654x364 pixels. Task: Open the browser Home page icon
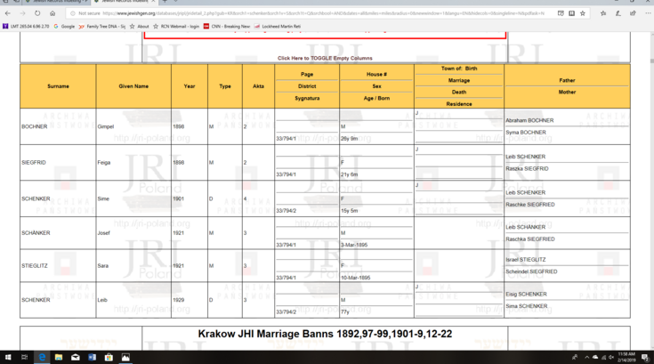52,13
